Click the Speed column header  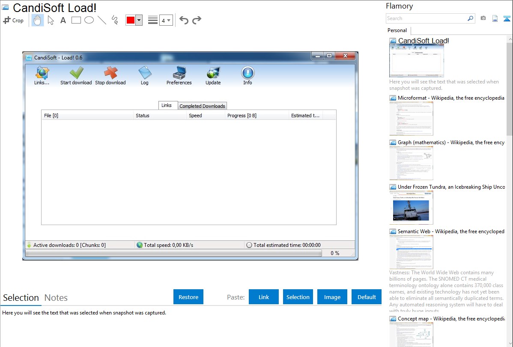click(x=206, y=116)
